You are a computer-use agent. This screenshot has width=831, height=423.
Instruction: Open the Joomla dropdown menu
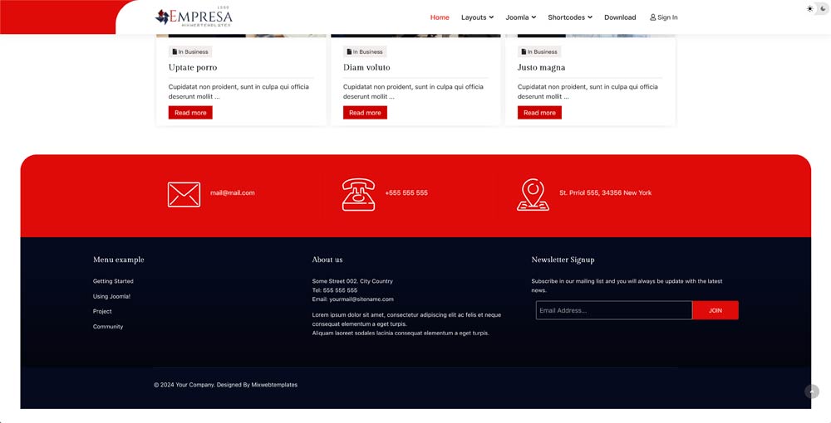(x=520, y=17)
